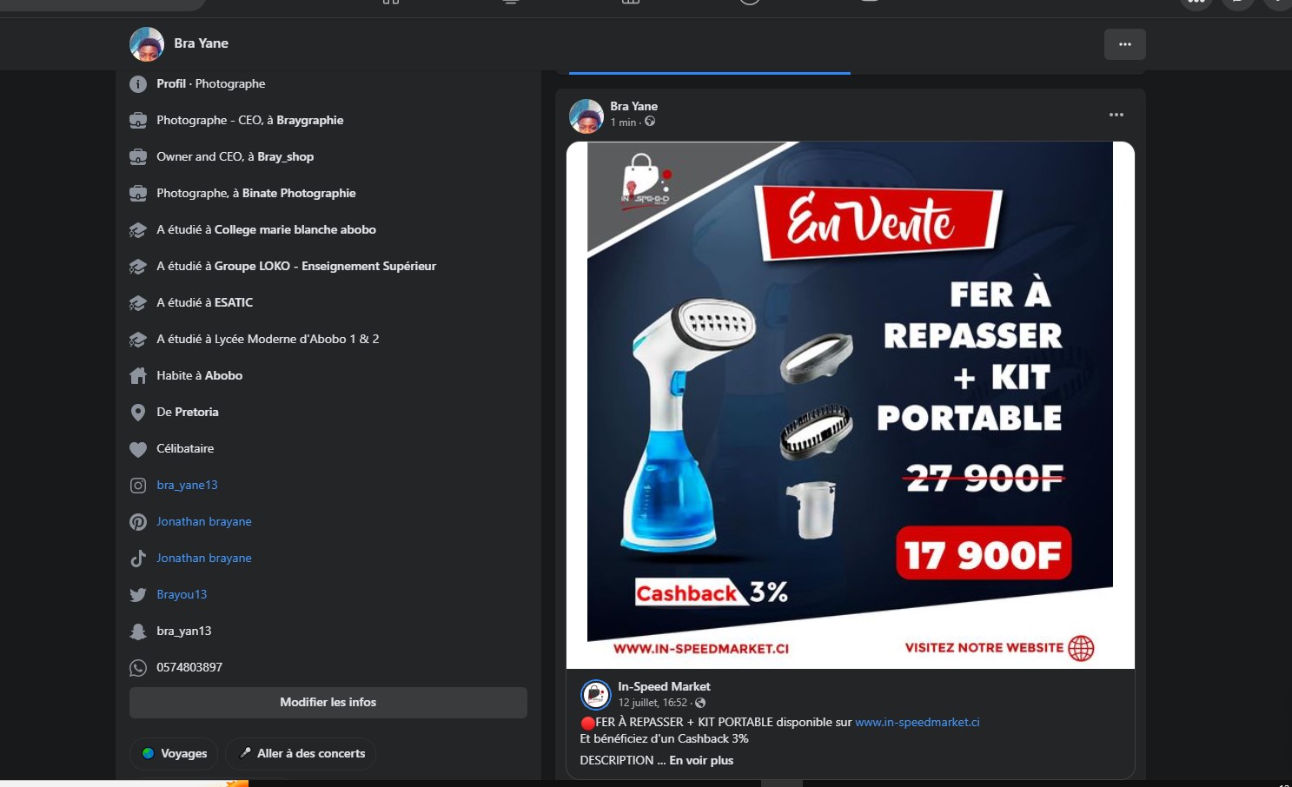Open the bra_yane13 Instagram link
The height and width of the screenshot is (787, 1292).
coord(187,485)
